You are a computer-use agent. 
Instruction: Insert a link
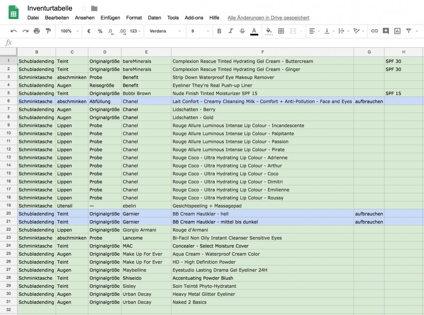375,31
